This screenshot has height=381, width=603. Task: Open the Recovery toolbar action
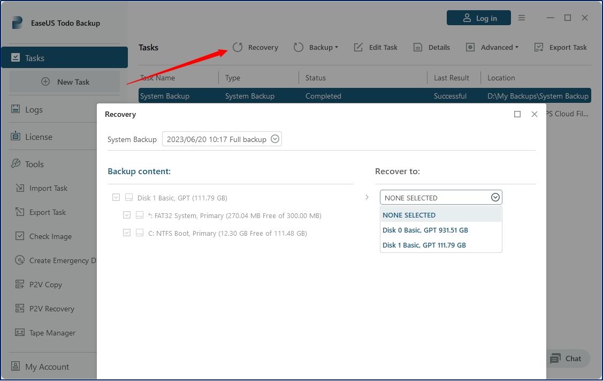pyautogui.click(x=255, y=47)
